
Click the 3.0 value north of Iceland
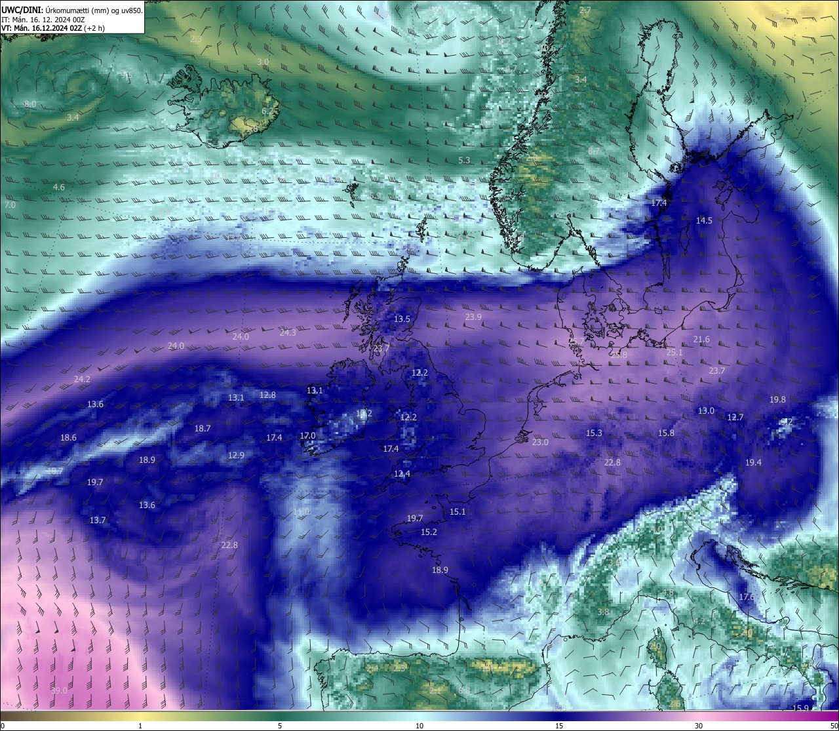[263, 62]
